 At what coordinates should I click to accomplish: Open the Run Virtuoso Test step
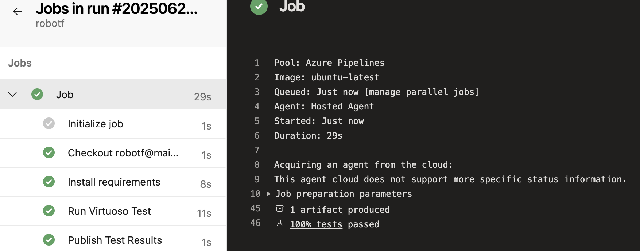[x=109, y=211]
